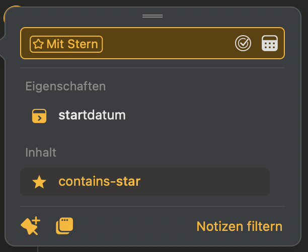Click the Eigenschaften section header
This screenshot has width=308, height=252.
click(x=65, y=86)
